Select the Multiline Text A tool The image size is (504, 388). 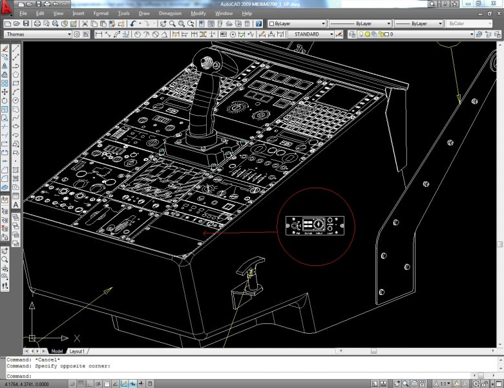(16, 205)
